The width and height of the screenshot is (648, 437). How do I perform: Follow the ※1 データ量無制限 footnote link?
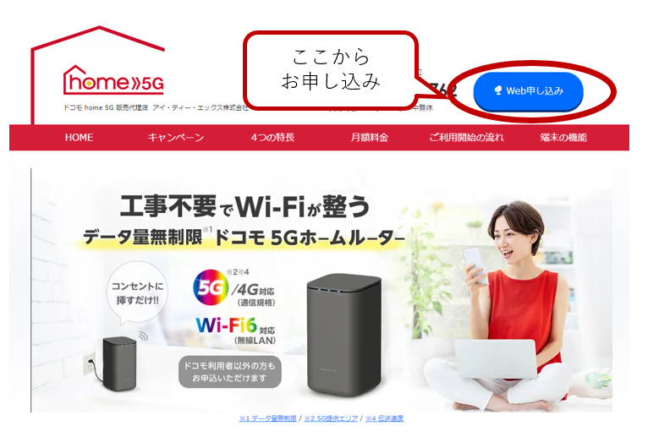point(268,418)
